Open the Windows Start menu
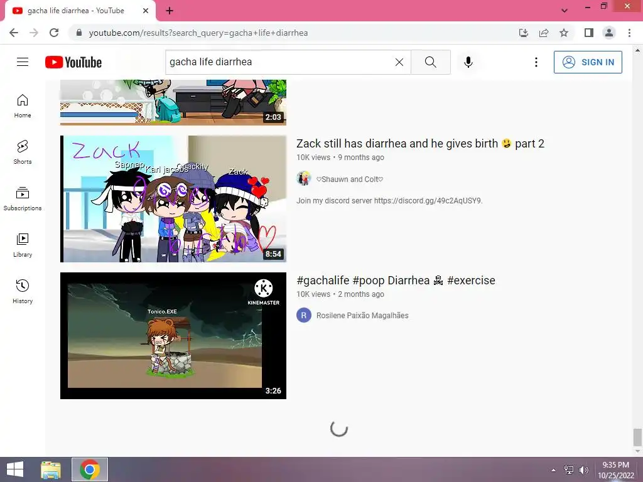 tap(15, 469)
